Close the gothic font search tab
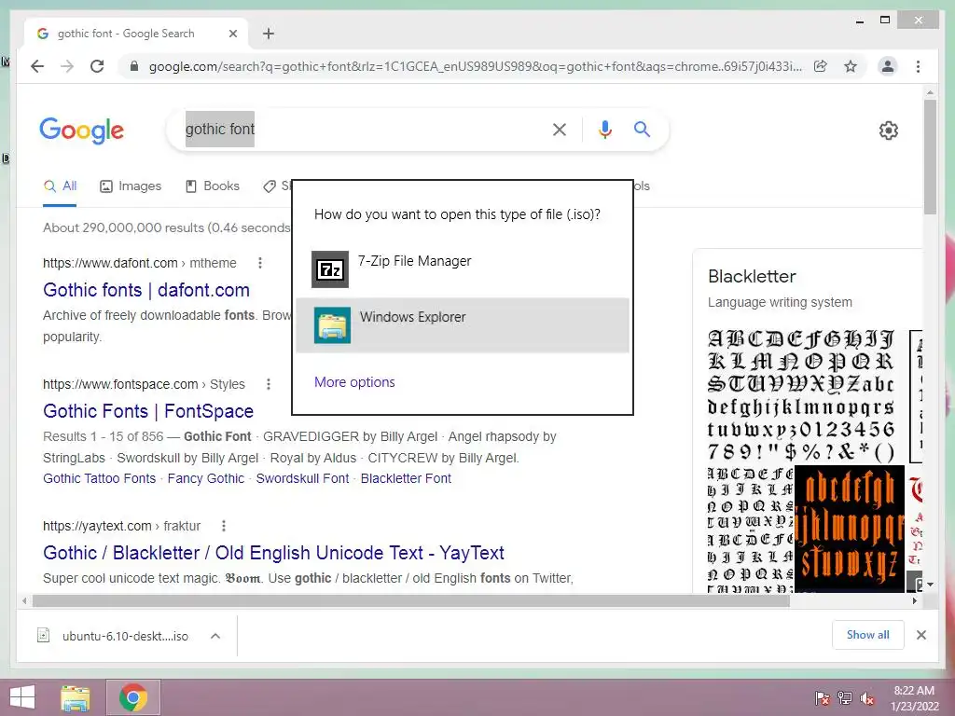Viewport: 955px width, 716px height. tap(232, 34)
